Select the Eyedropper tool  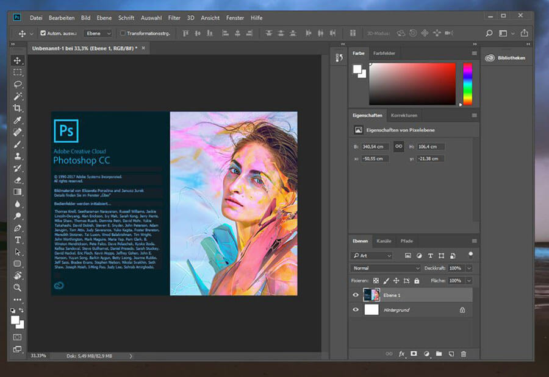[x=18, y=120]
